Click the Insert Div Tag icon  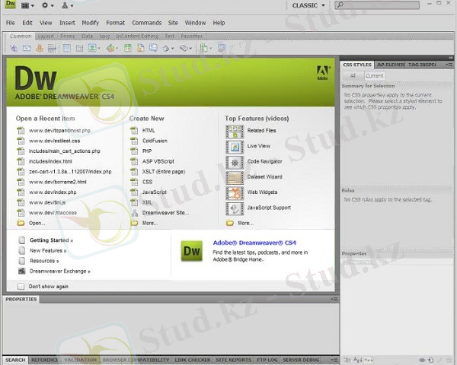click(79, 48)
